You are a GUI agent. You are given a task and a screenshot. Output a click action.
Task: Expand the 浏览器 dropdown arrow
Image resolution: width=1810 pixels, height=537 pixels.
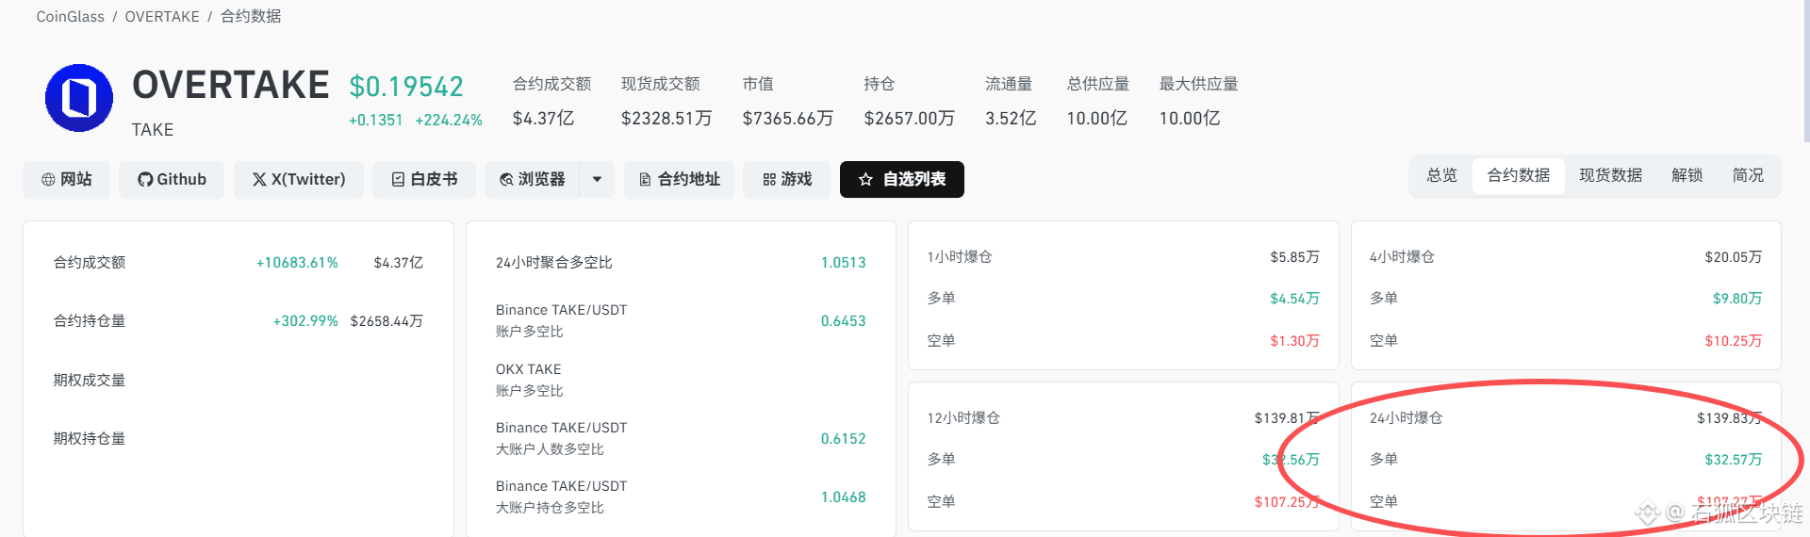(597, 179)
